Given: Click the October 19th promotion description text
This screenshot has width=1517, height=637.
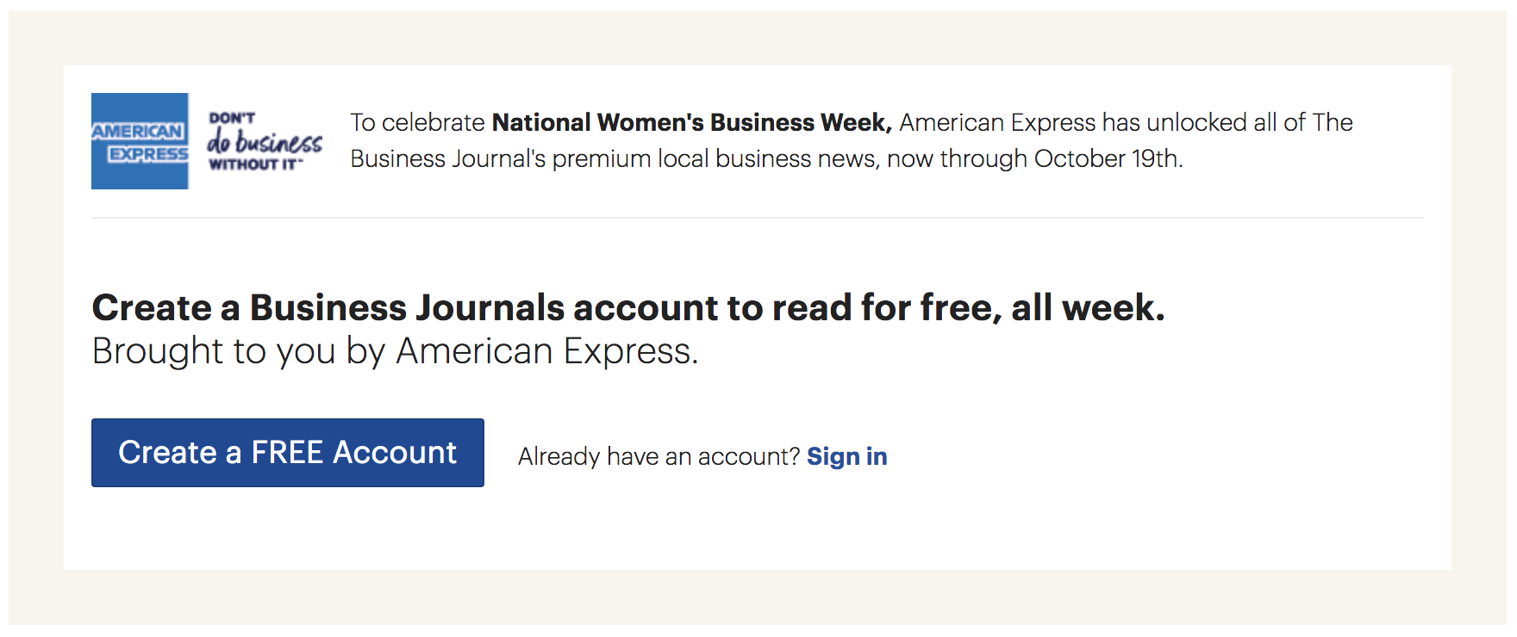Looking at the screenshot, I should point(767,158).
